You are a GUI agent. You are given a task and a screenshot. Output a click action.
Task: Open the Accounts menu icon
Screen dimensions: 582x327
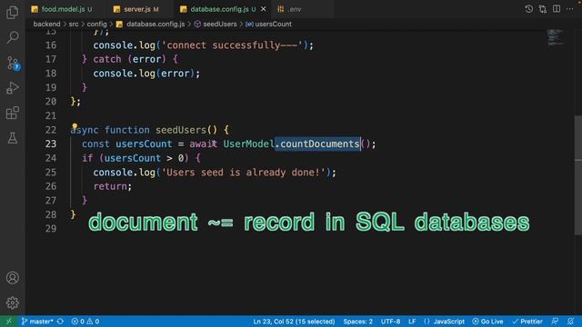point(12,278)
